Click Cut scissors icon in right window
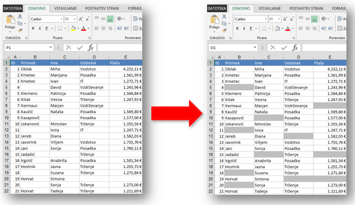 [224, 16]
